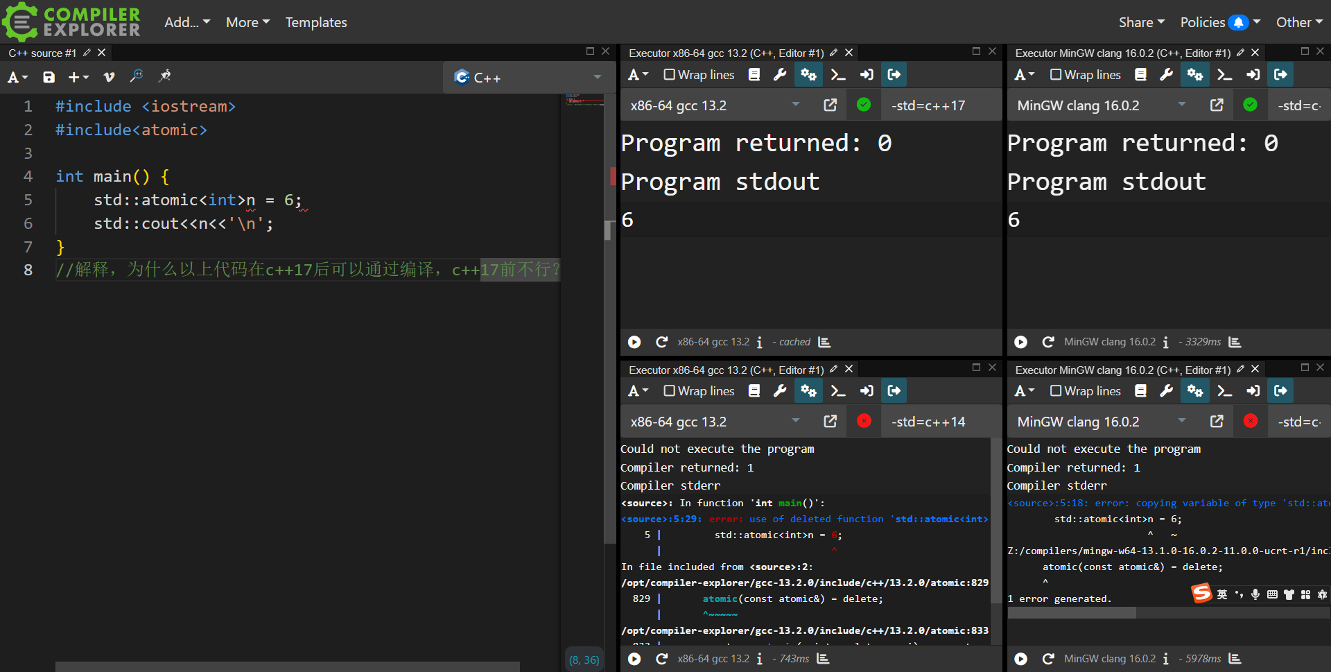The image size is (1331, 672).
Task: Toggle gears icon in top clang executor
Action: click(1195, 75)
